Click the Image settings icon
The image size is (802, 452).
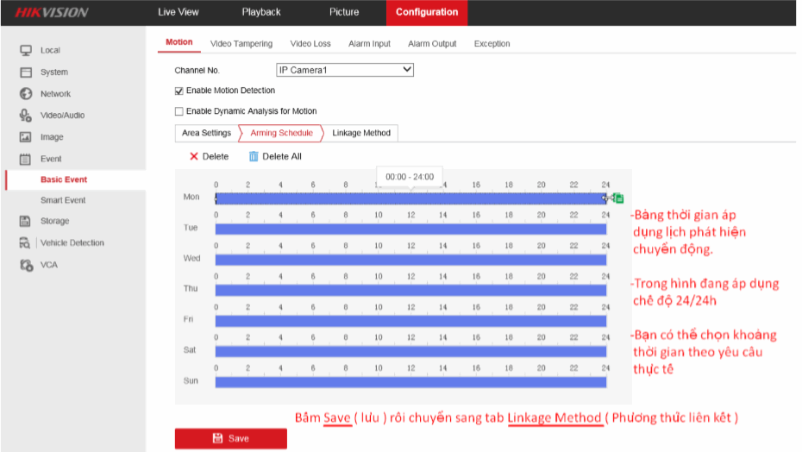(x=26, y=137)
